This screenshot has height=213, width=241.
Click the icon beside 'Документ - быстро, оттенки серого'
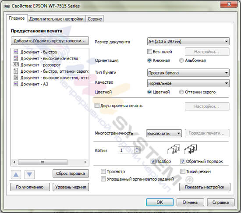(x=16, y=71)
